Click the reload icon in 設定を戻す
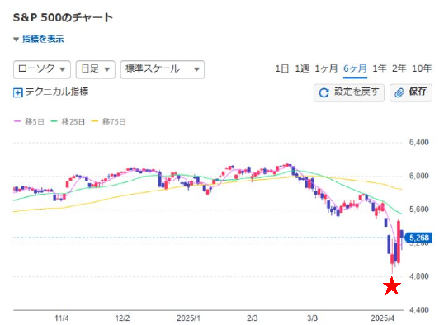Screen dimensions: 444x325 324,93
